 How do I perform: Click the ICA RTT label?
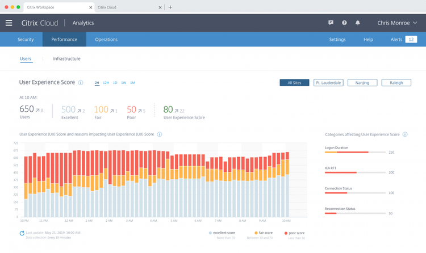pyautogui.click(x=331, y=168)
